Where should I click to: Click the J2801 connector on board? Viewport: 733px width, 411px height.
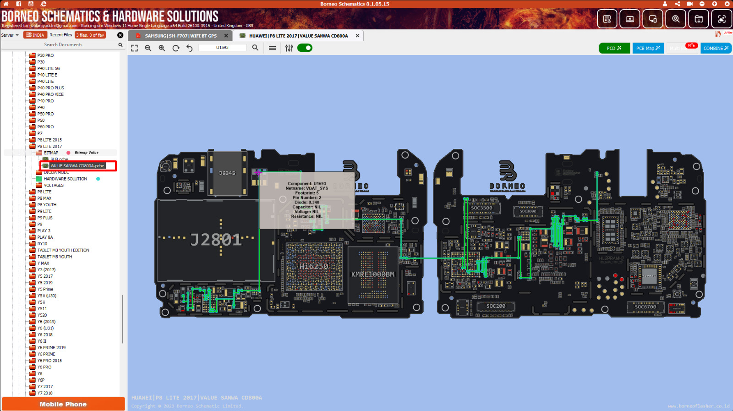[x=216, y=239]
